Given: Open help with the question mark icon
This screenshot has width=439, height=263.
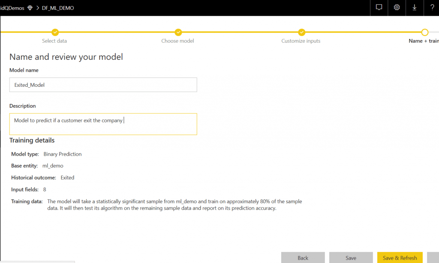Looking at the screenshot, I should (432, 8).
